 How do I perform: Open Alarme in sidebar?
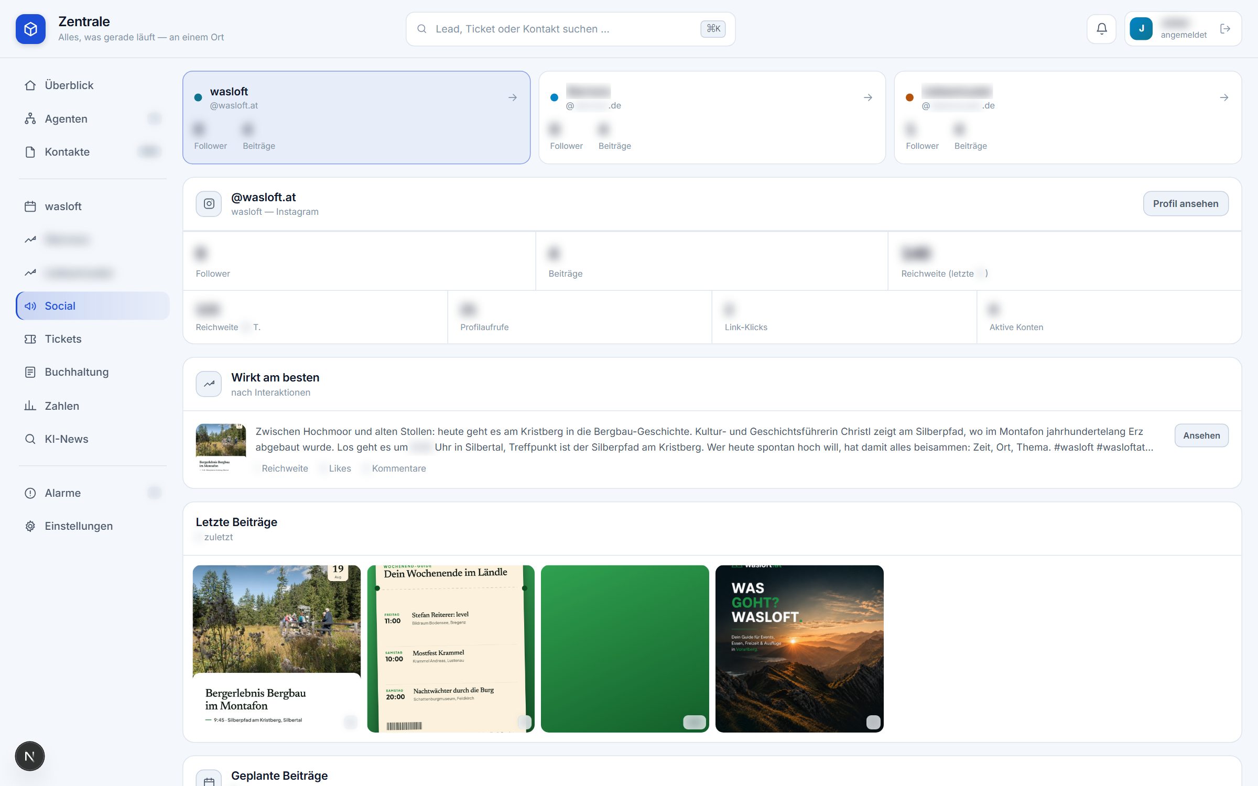93,493
